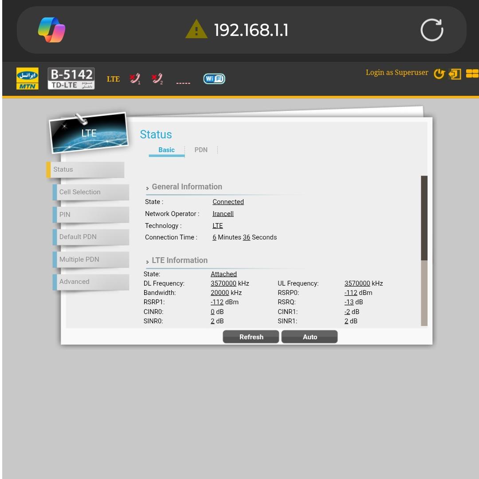Open the yellow grid menu icon
This screenshot has width=479, height=479.
click(x=472, y=74)
